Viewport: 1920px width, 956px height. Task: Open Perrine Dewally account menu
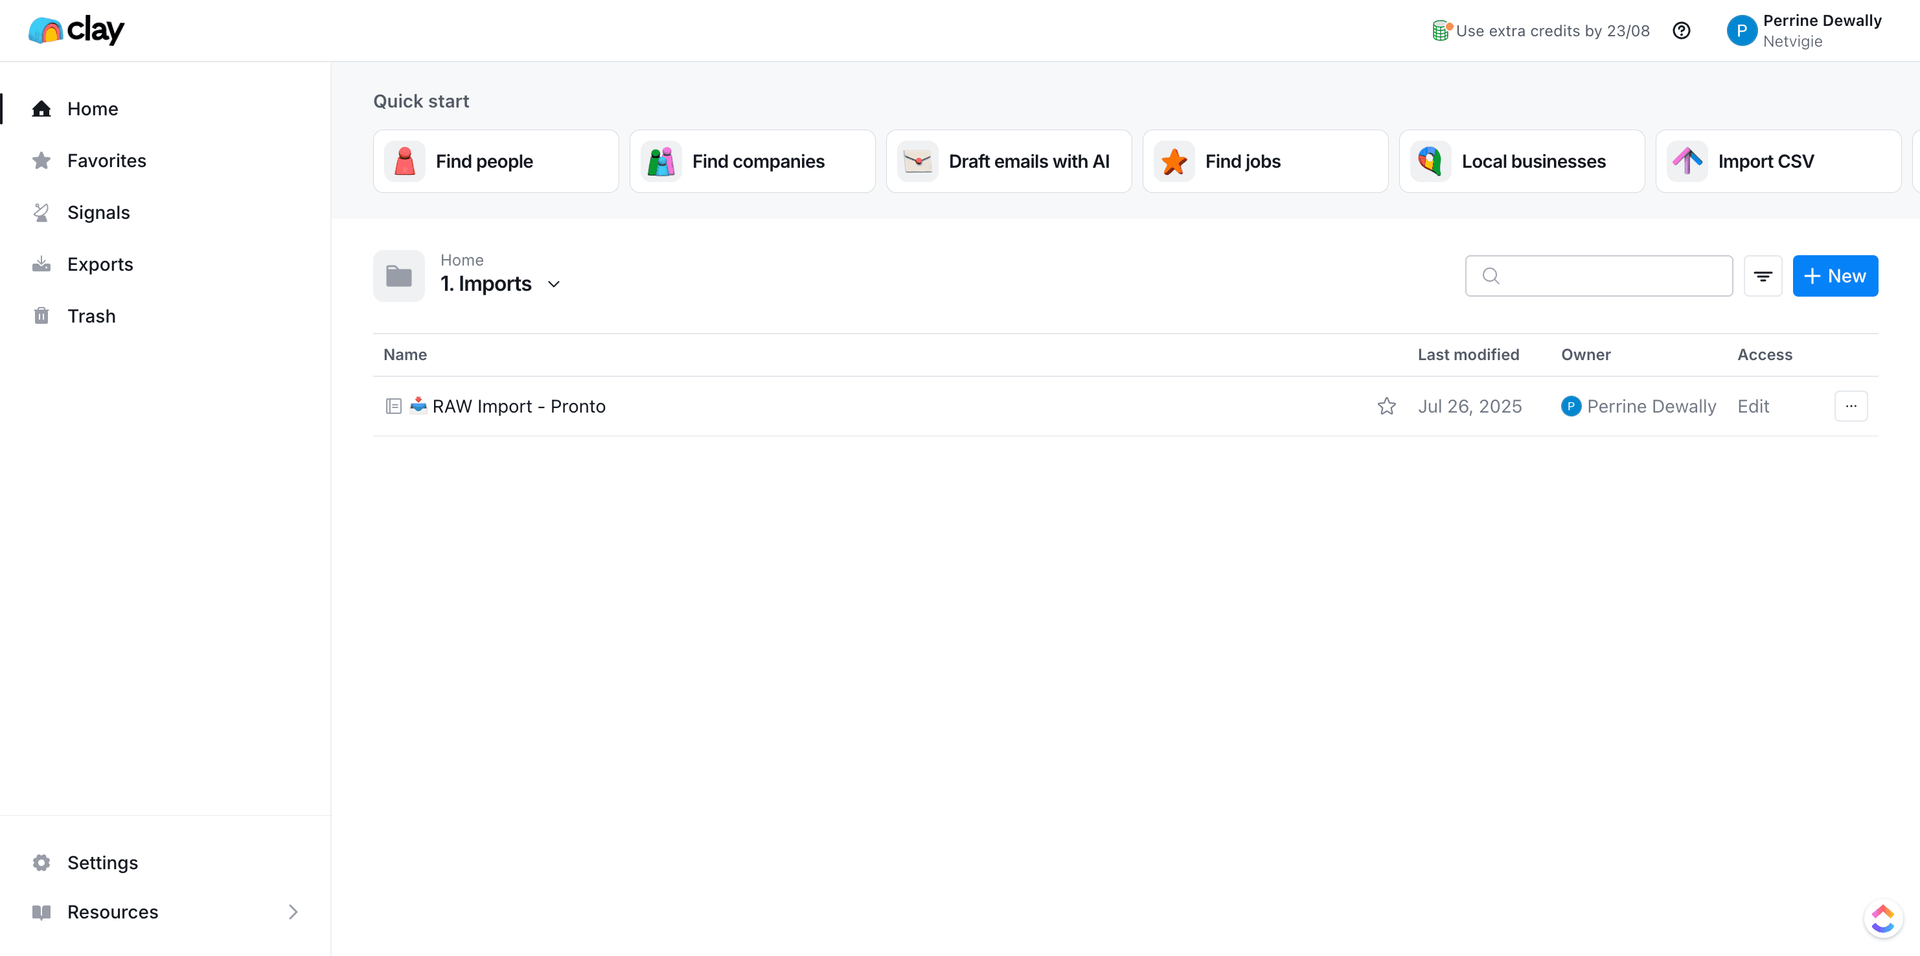pyautogui.click(x=1804, y=30)
